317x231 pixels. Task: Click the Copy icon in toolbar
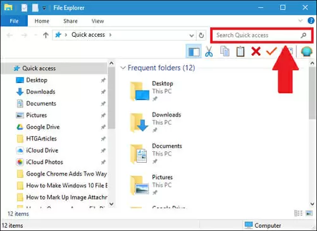tap(225, 51)
